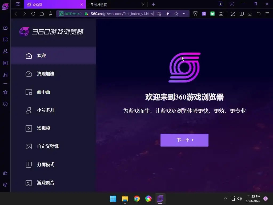Select the 画中画 menu item
Image resolution: width=273 pixels, height=205 pixels.
click(x=53, y=92)
